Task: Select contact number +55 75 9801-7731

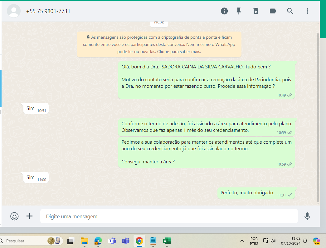Action: point(48,11)
